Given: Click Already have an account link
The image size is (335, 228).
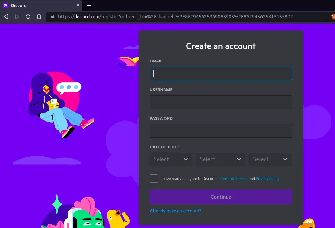Looking at the screenshot, I should pyautogui.click(x=176, y=211).
